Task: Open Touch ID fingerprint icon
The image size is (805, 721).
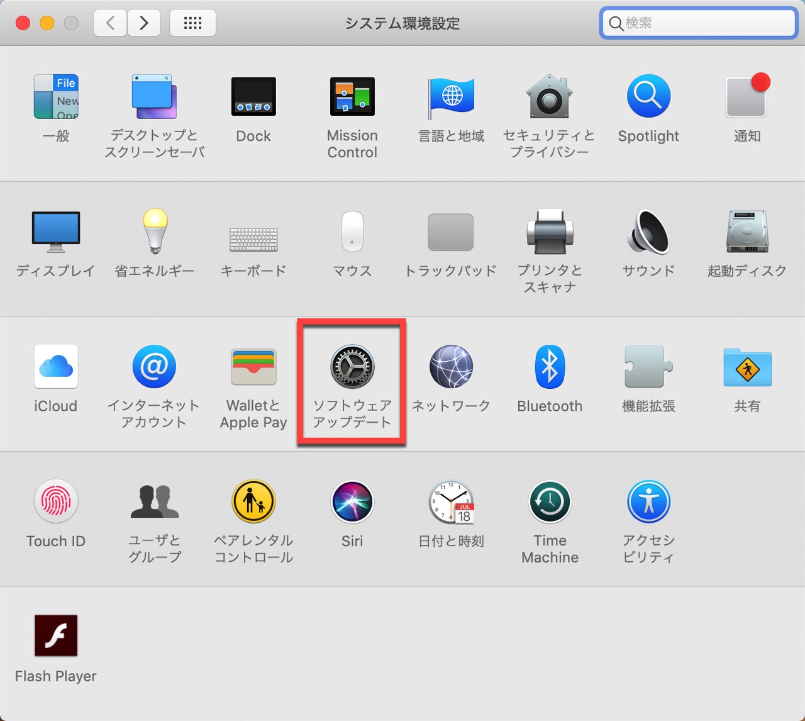Action: pyautogui.click(x=56, y=501)
